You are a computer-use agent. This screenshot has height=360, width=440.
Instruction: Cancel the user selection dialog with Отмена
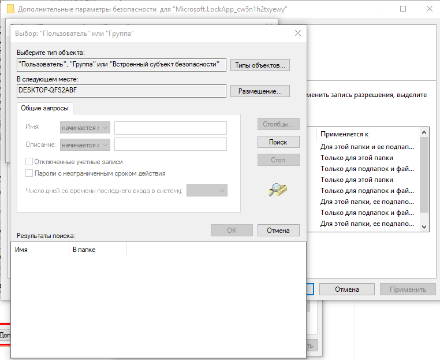pyautogui.click(x=278, y=230)
